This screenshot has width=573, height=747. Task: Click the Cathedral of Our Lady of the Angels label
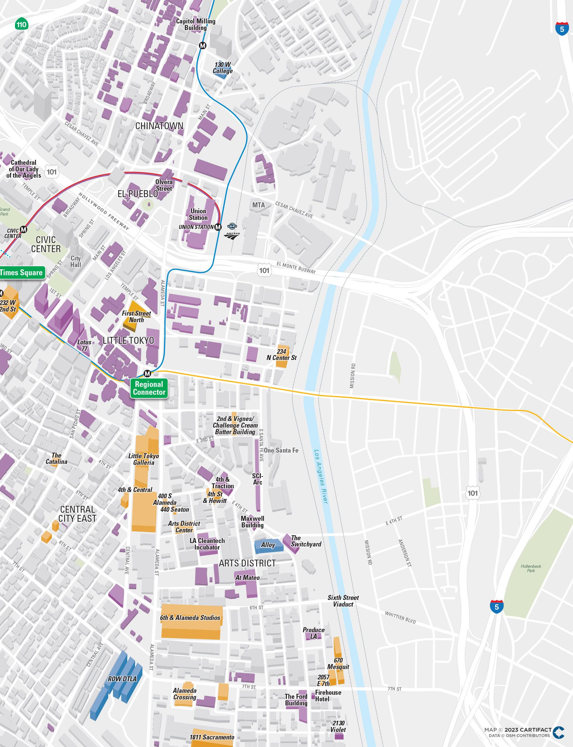(x=23, y=169)
